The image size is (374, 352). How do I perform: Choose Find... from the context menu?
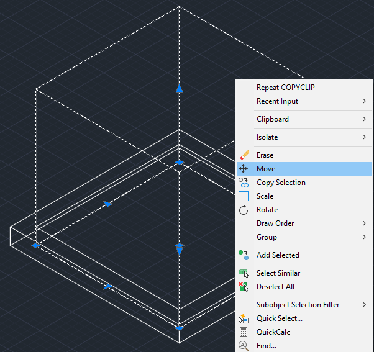tap(304, 346)
